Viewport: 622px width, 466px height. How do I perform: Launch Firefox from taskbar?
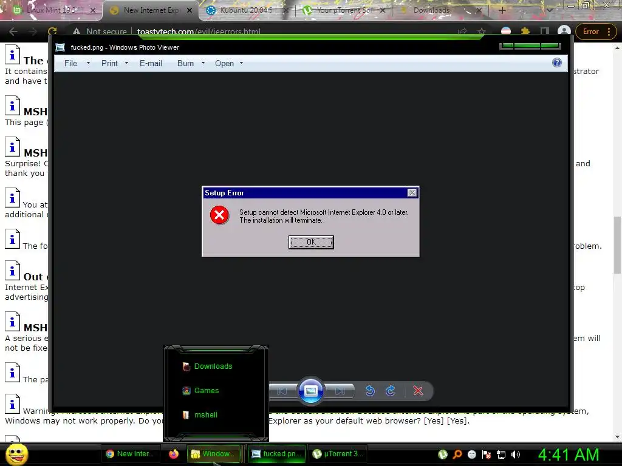click(x=173, y=454)
